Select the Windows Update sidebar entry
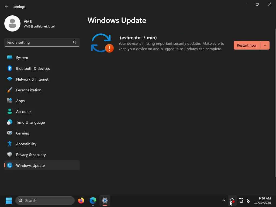Viewport: 276px width, 207px height. point(42,165)
